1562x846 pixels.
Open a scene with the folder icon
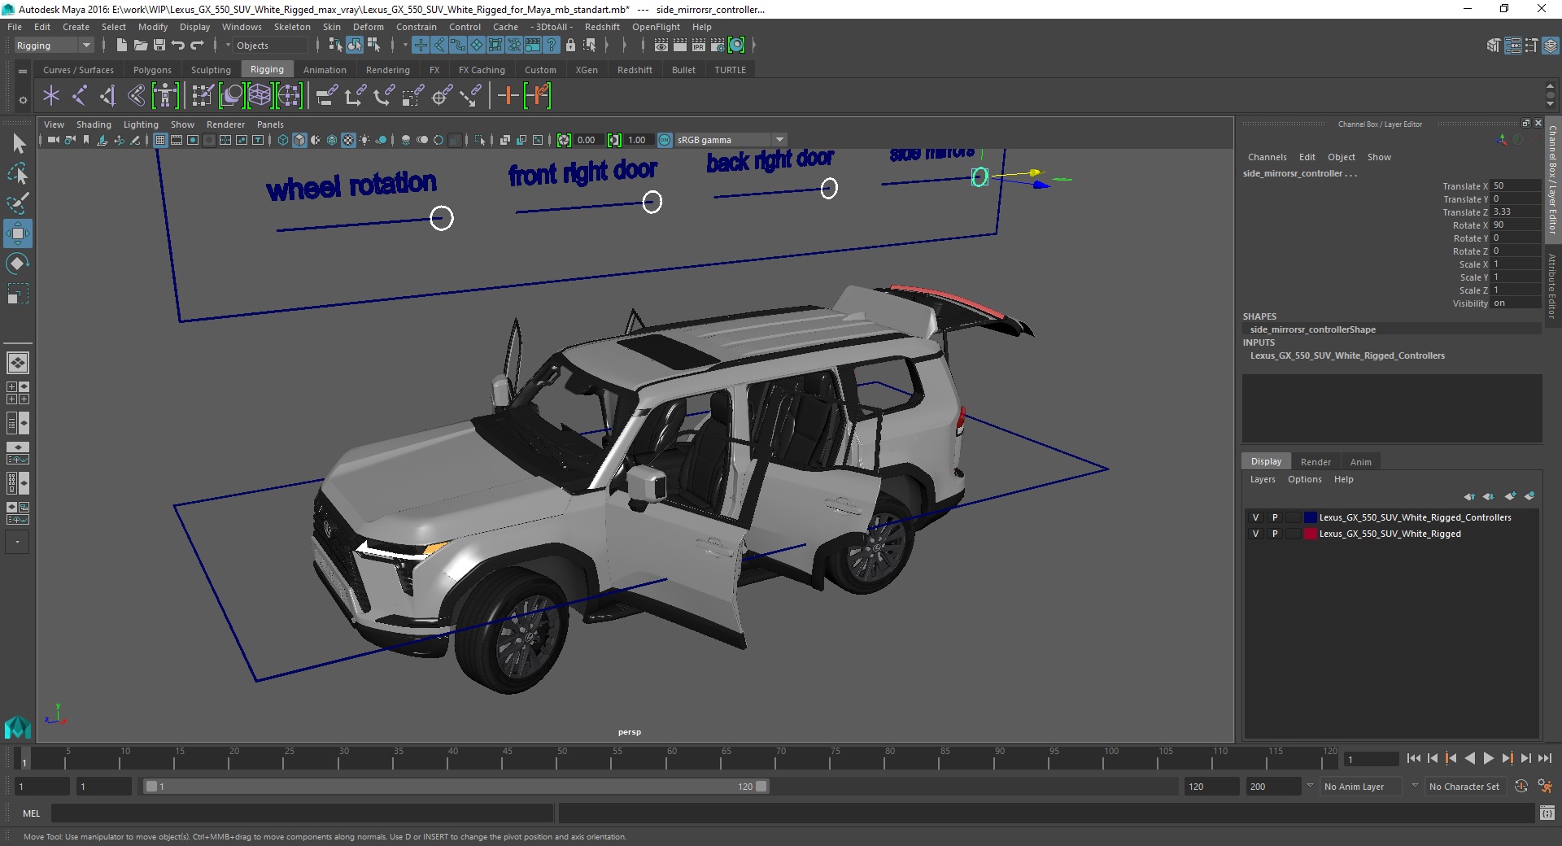tap(140, 46)
